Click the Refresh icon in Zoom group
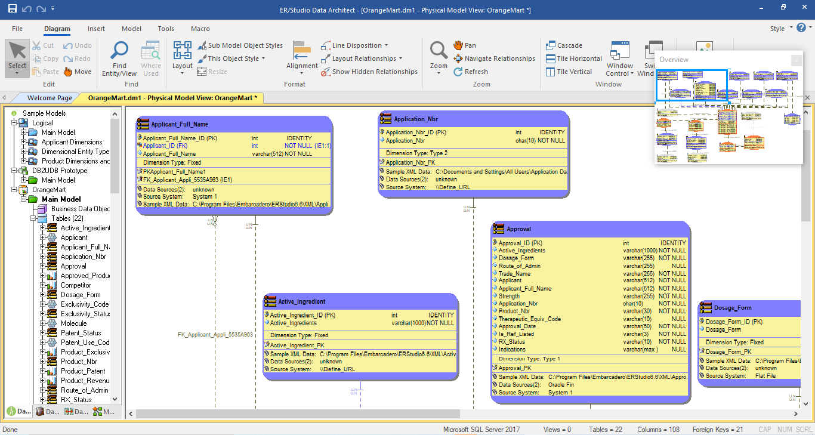The width and height of the screenshot is (815, 435). pyautogui.click(x=458, y=72)
